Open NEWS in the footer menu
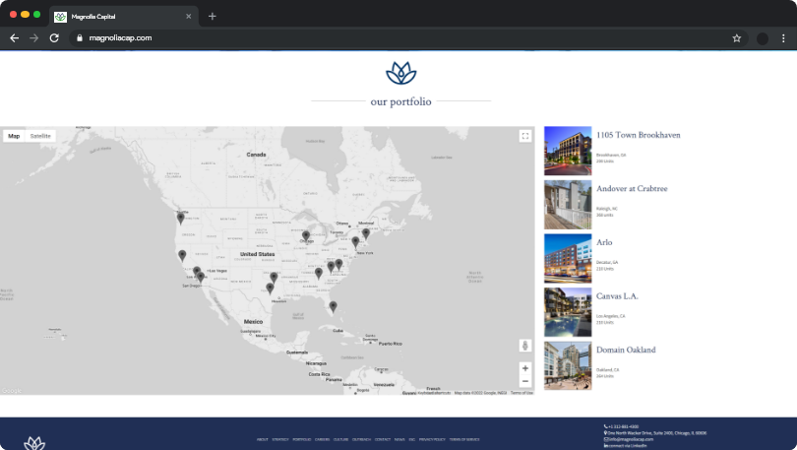The height and width of the screenshot is (450, 797). point(399,439)
